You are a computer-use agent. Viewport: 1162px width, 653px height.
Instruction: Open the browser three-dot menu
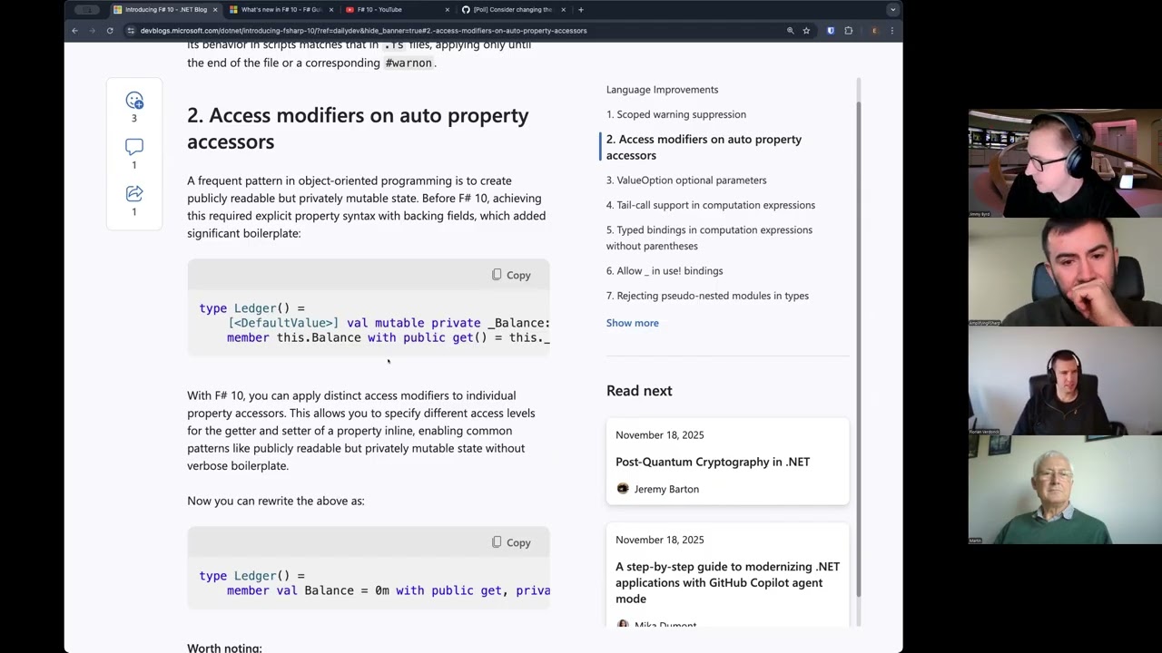point(891,31)
